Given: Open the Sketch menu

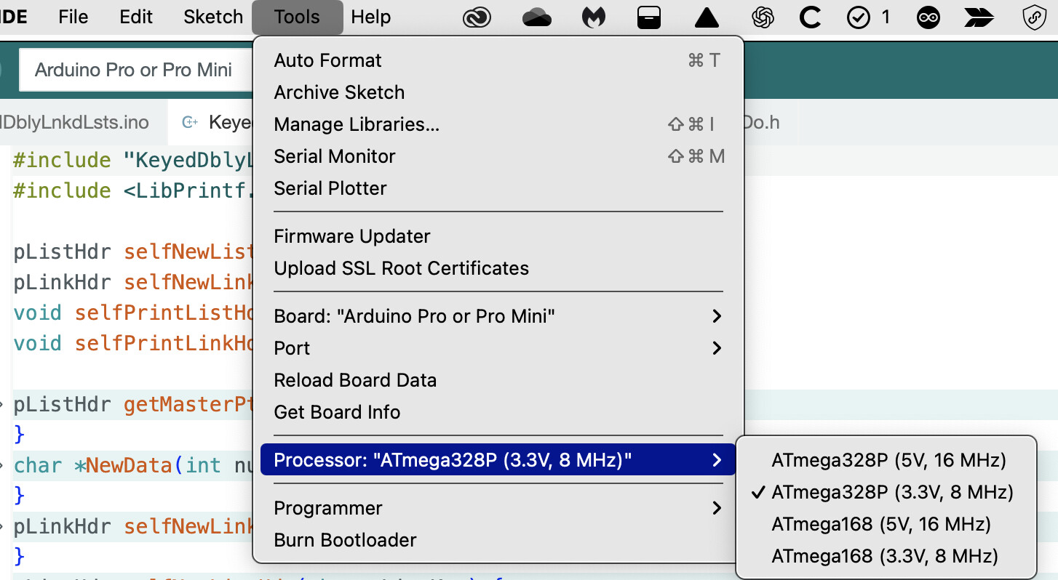Looking at the screenshot, I should click(x=212, y=17).
